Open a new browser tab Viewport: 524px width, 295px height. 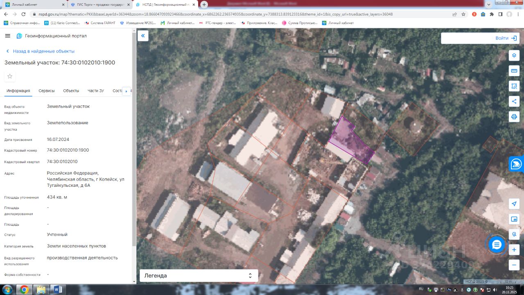(x=204, y=5)
